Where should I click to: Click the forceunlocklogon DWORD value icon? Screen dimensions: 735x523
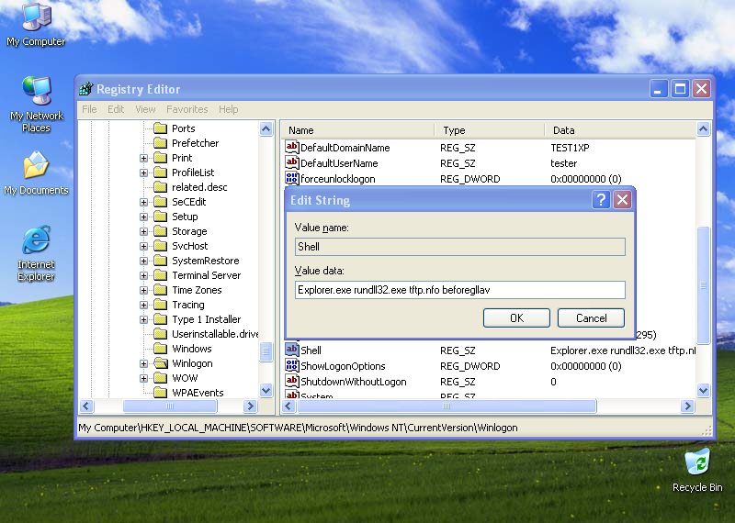291,178
